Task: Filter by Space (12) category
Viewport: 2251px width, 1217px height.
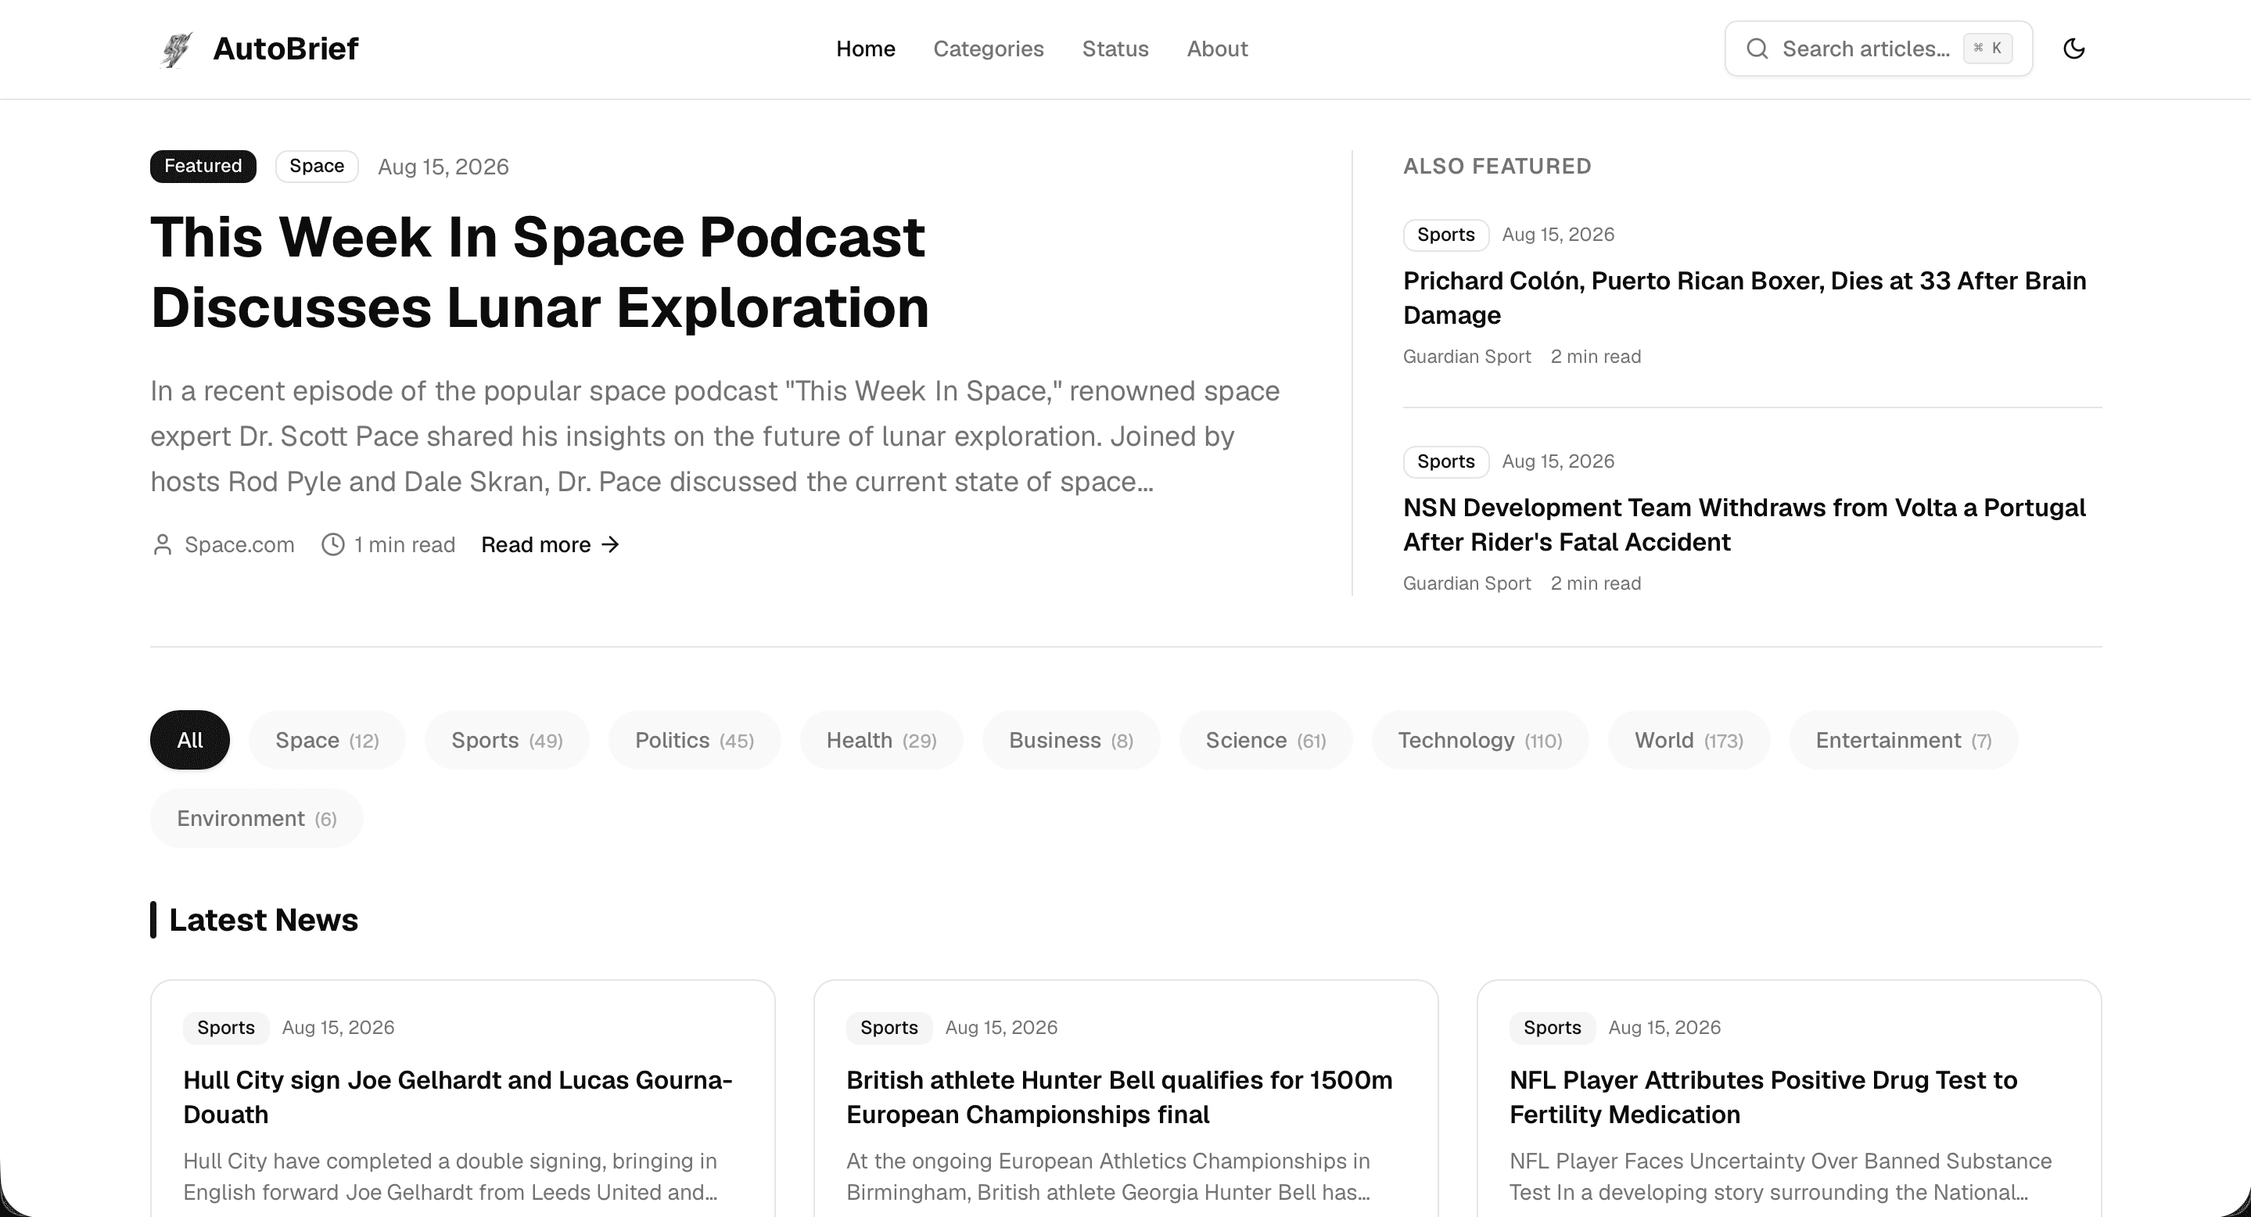Action: point(327,740)
